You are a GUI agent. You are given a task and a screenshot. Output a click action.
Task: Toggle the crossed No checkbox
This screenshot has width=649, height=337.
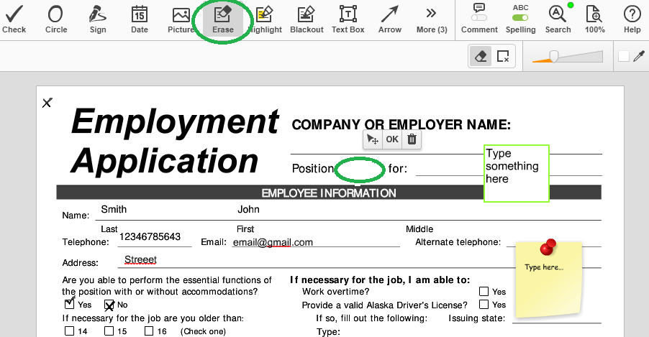[109, 305]
